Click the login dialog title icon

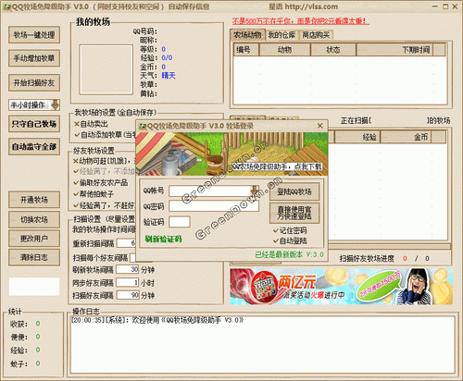point(143,126)
